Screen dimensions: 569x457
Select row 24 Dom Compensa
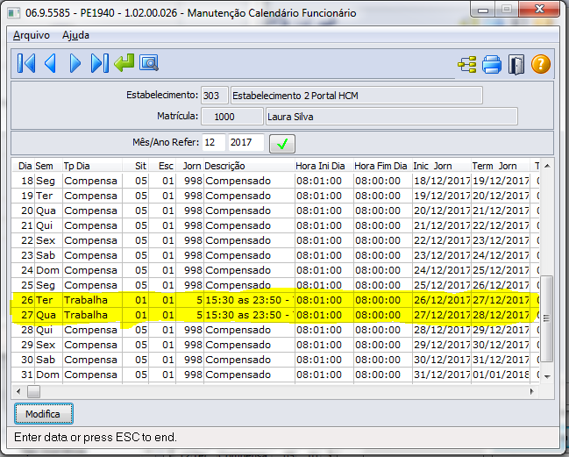click(x=275, y=270)
